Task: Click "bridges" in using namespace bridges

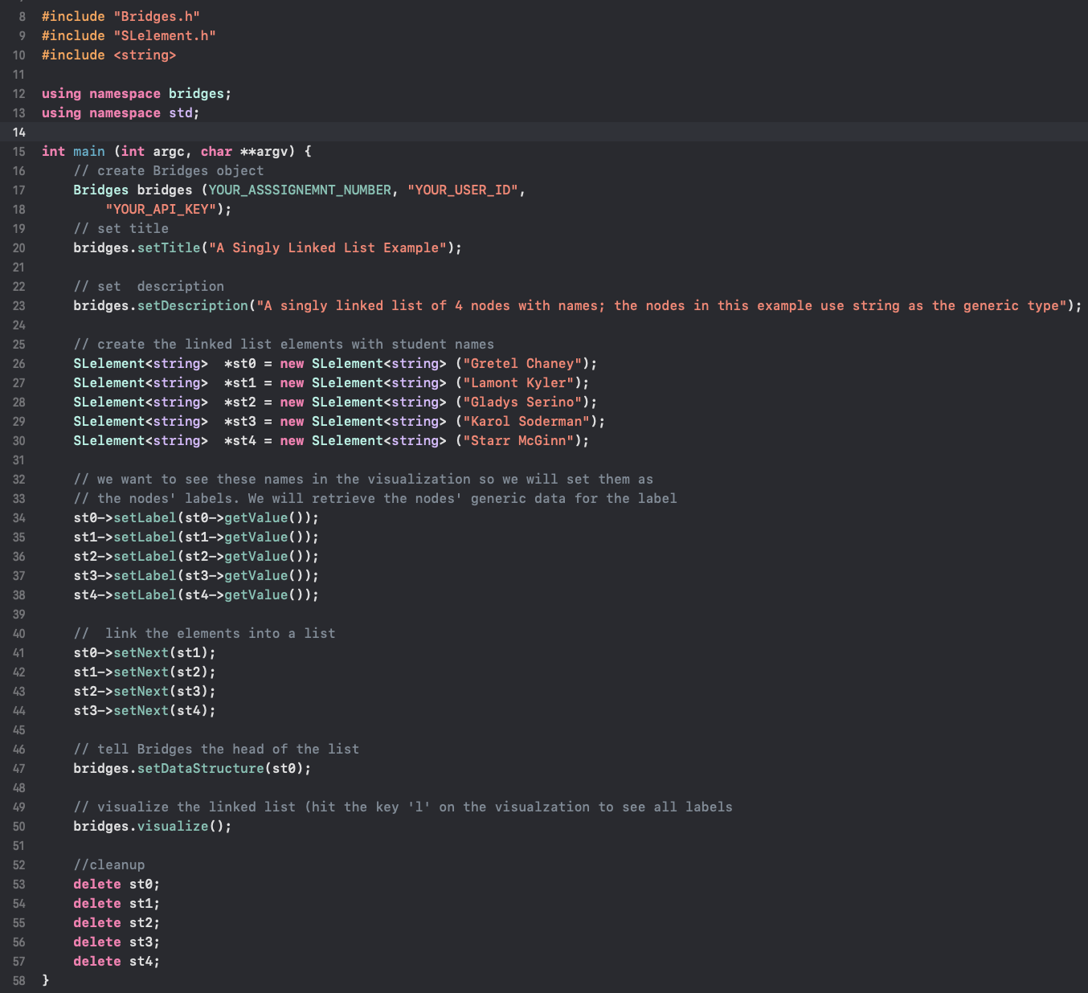Action: pos(196,94)
